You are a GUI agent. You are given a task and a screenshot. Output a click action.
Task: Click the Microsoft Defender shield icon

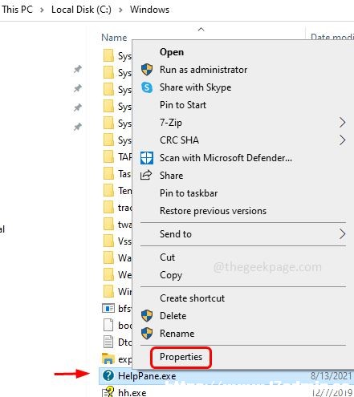coord(147,158)
